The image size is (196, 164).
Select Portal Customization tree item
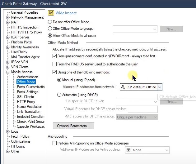coord(31,87)
